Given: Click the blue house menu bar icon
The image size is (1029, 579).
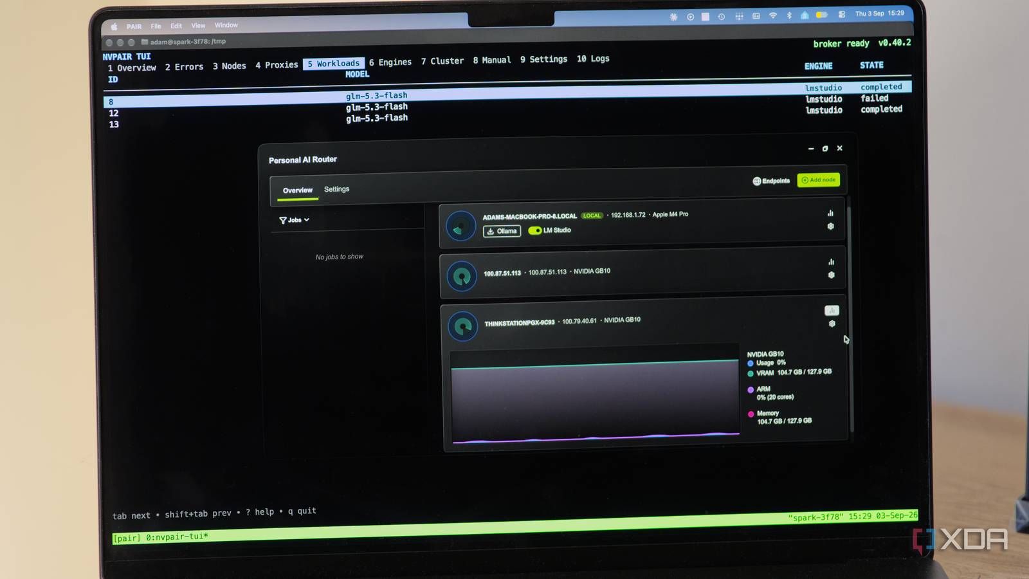Looking at the screenshot, I should (805, 15).
